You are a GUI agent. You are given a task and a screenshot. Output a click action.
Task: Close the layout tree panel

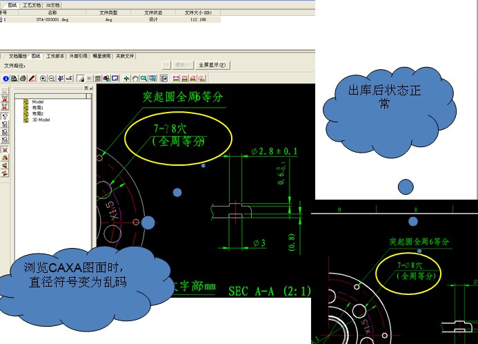coord(91,88)
